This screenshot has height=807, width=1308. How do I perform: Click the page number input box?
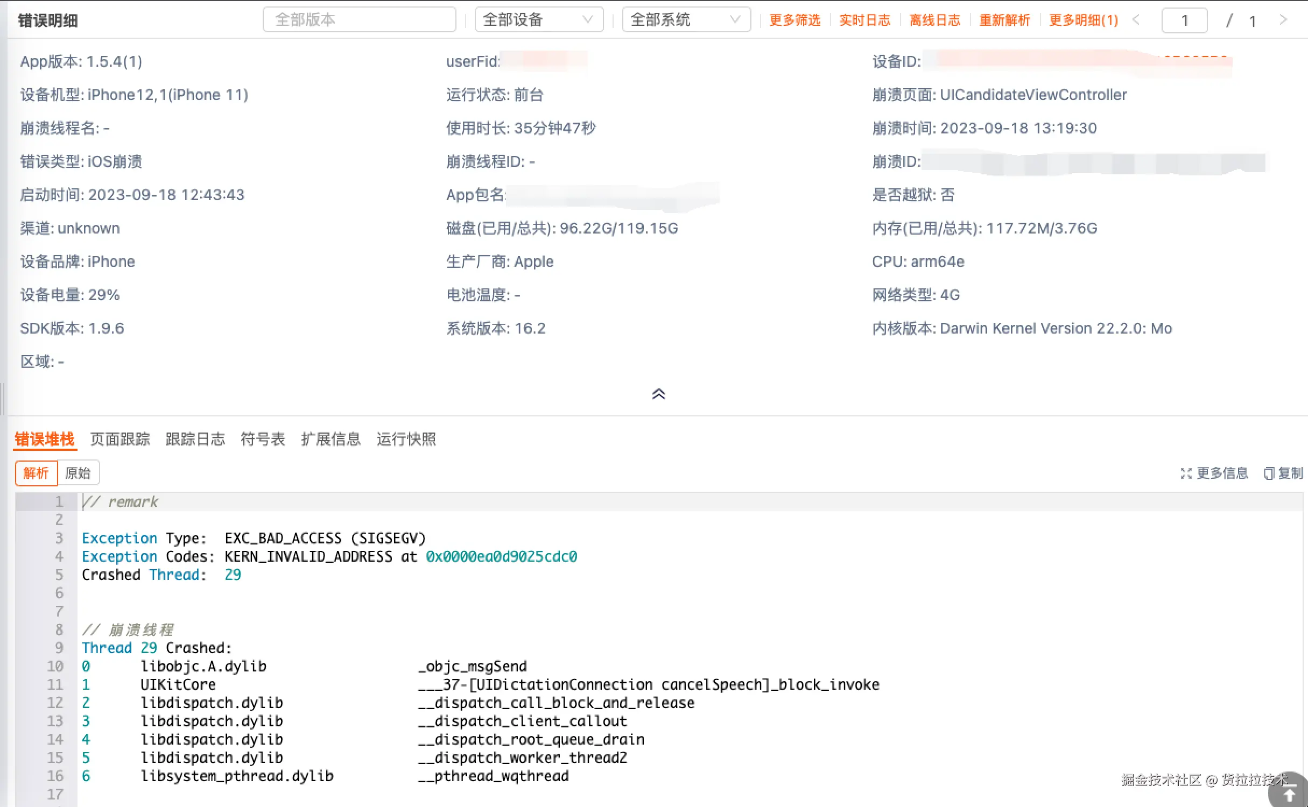(1184, 20)
